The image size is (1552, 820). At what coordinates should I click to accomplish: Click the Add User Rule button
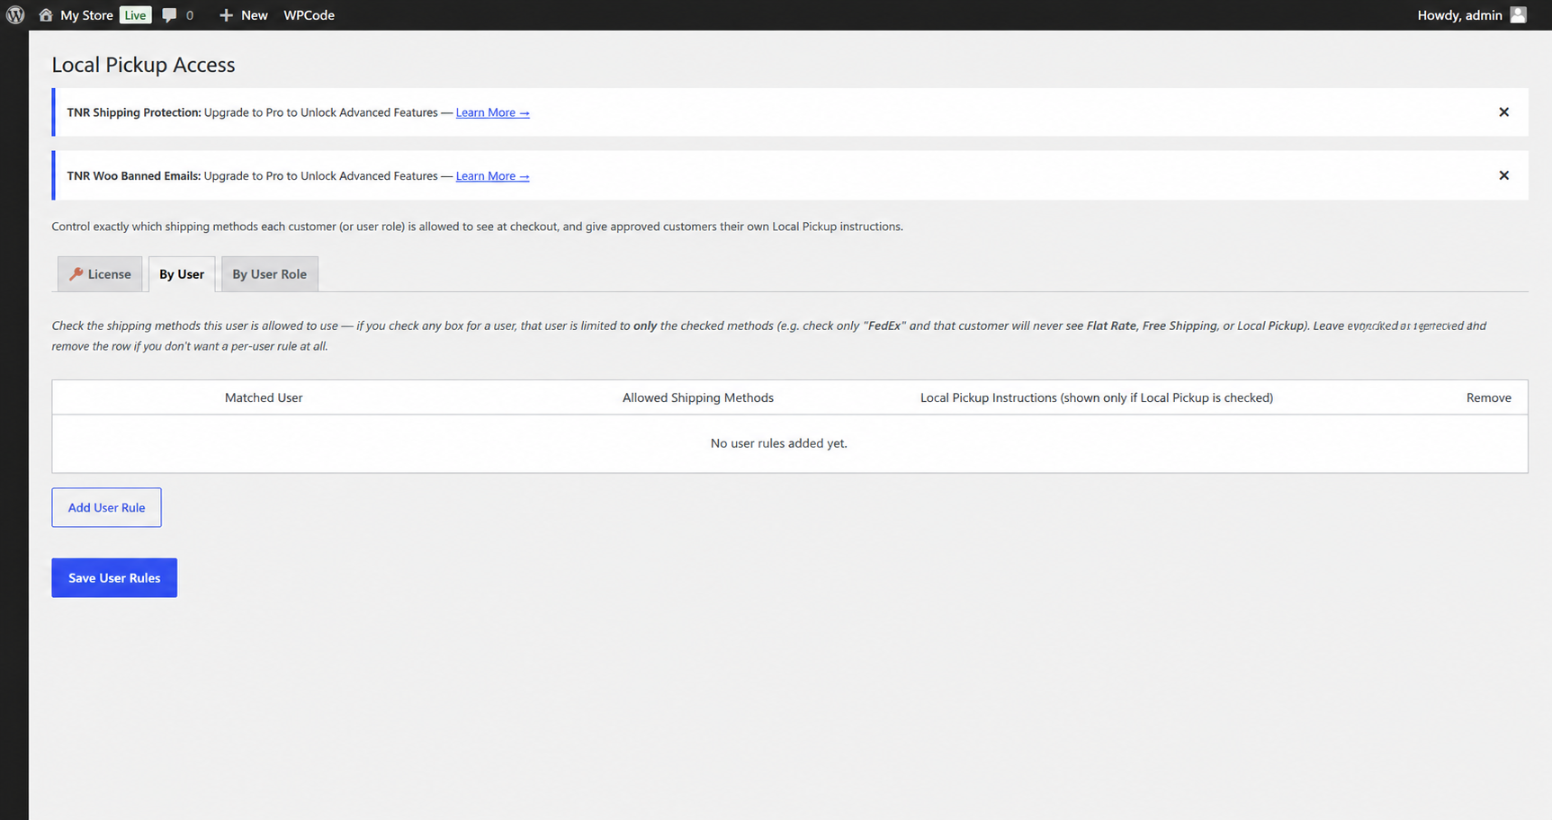click(106, 508)
